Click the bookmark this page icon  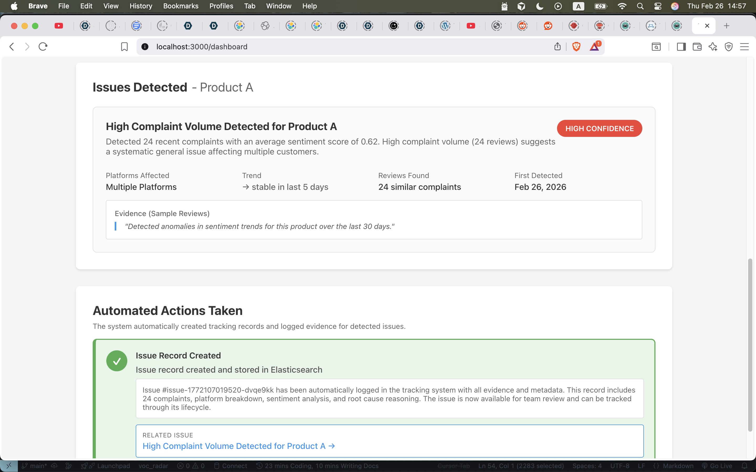point(124,47)
